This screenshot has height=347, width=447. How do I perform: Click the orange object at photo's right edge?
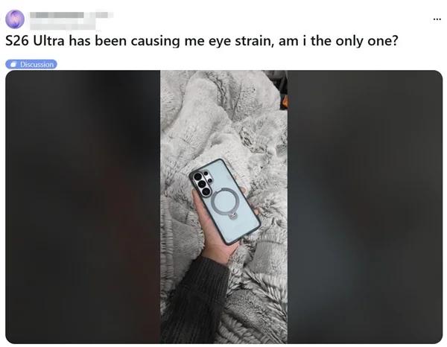coord(285,103)
